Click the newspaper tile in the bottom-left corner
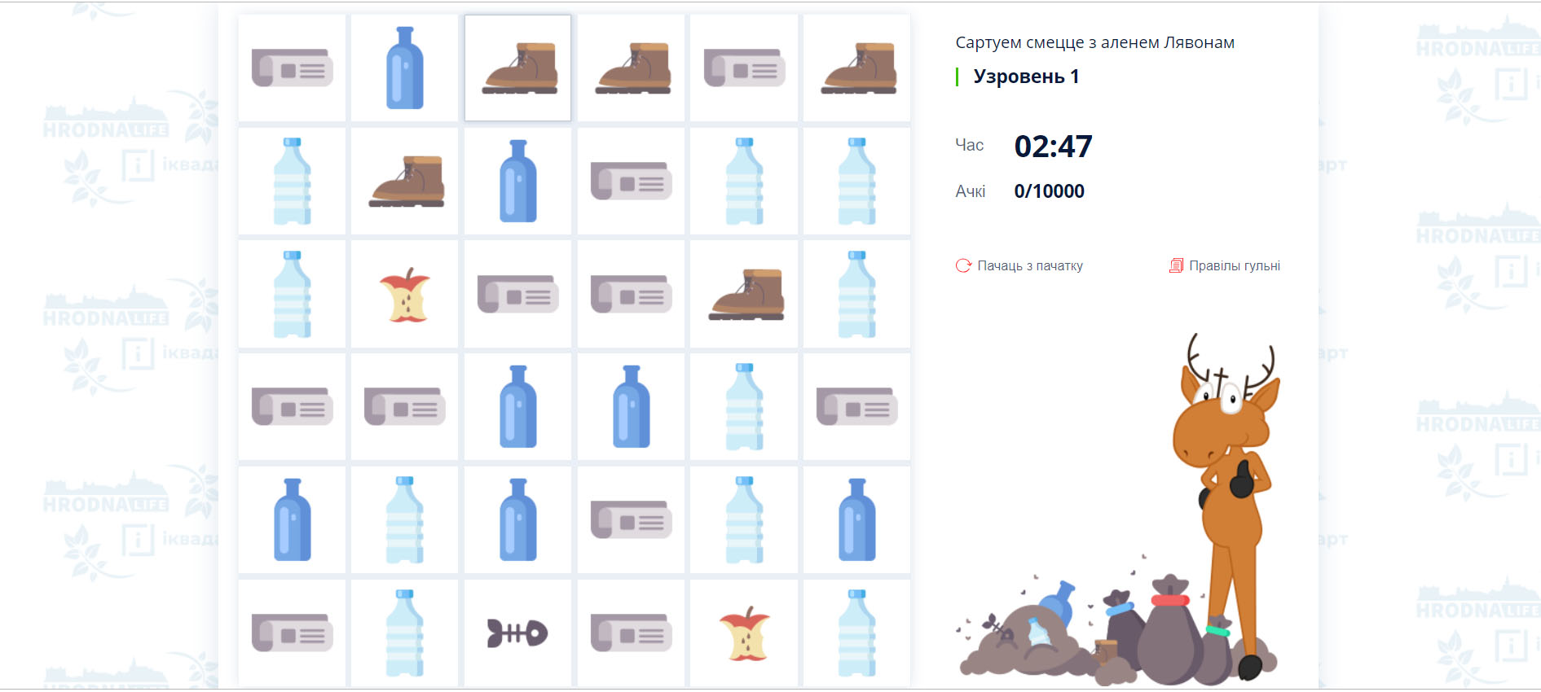 click(292, 633)
